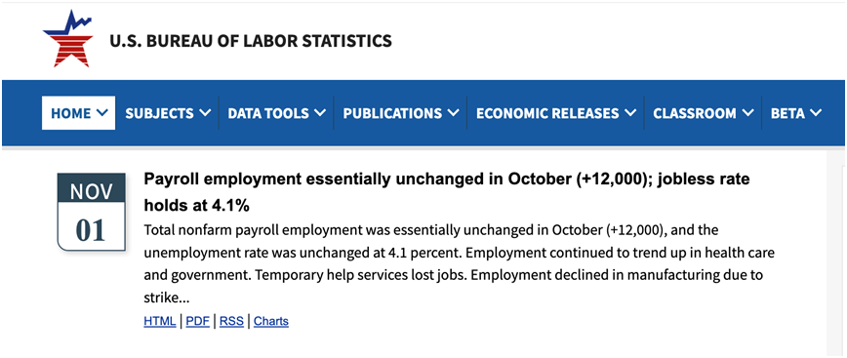
Task: Open the HOME navigation menu
Action: (x=78, y=113)
